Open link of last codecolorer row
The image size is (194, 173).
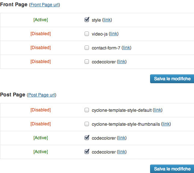tap(122, 152)
